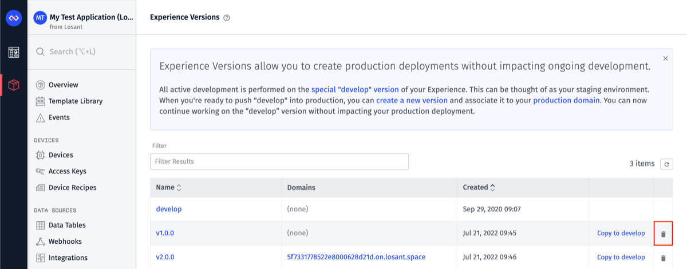Open Device Recipes page
This screenshot has width=687, height=269.
(73, 188)
